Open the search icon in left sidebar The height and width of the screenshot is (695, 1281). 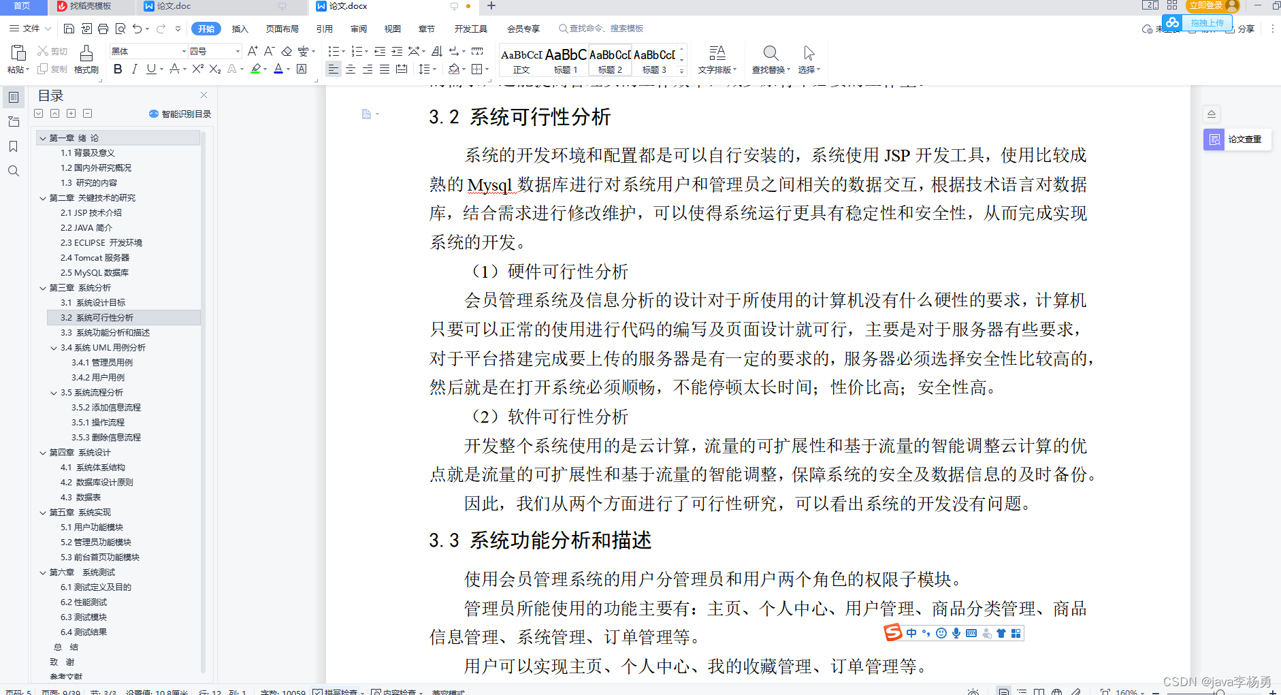point(14,171)
